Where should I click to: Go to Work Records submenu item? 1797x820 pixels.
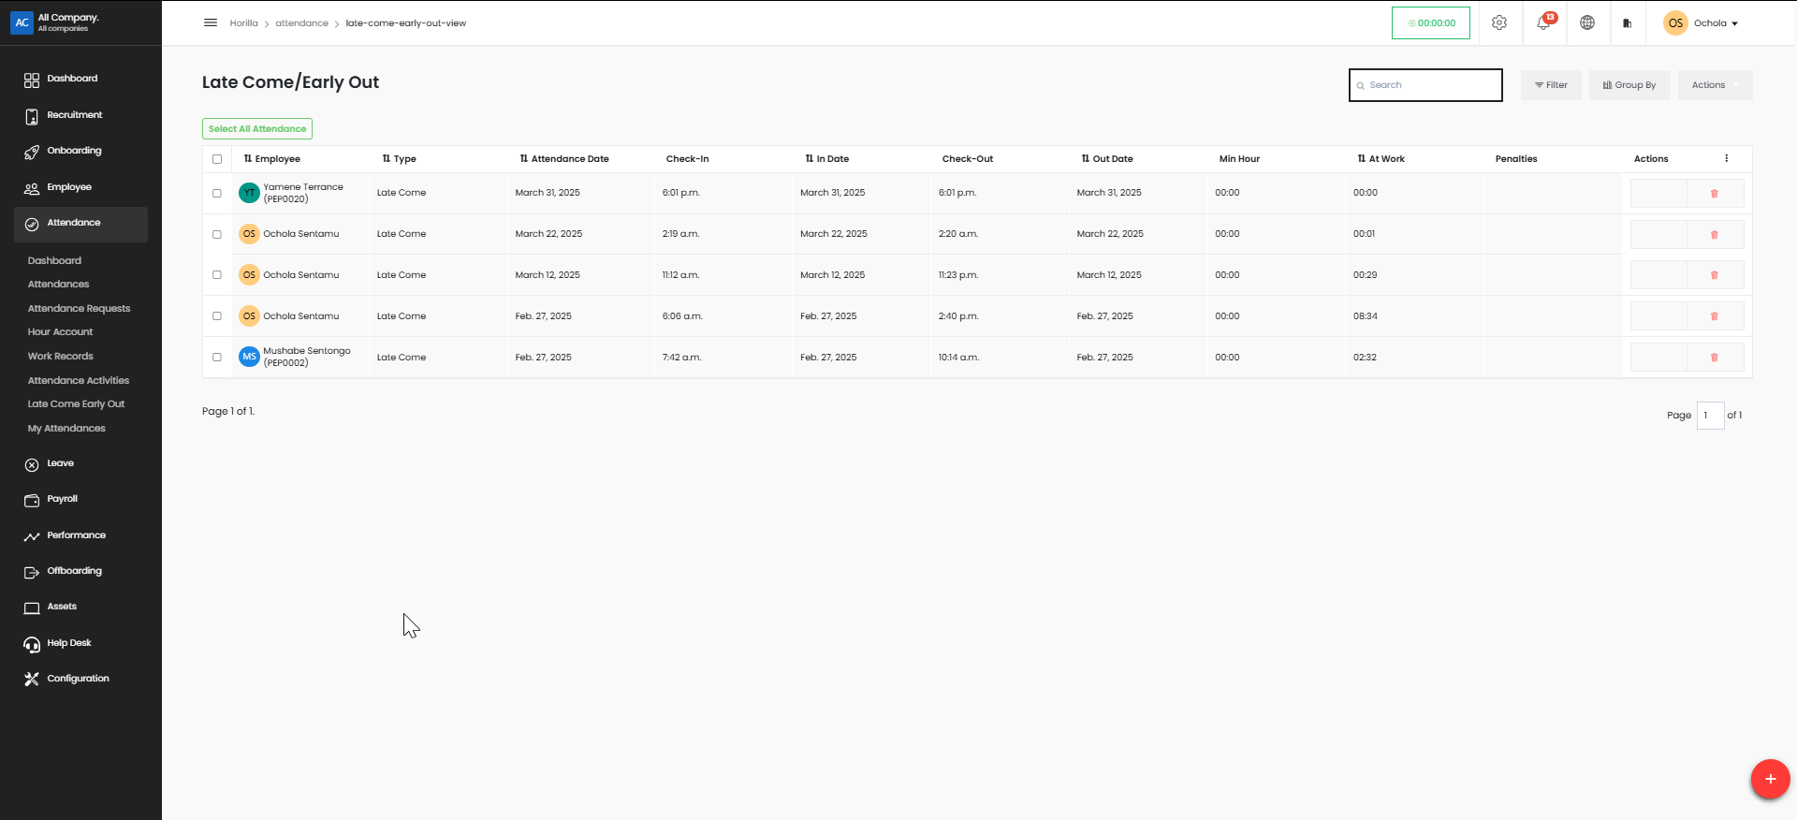[x=61, y=357]
